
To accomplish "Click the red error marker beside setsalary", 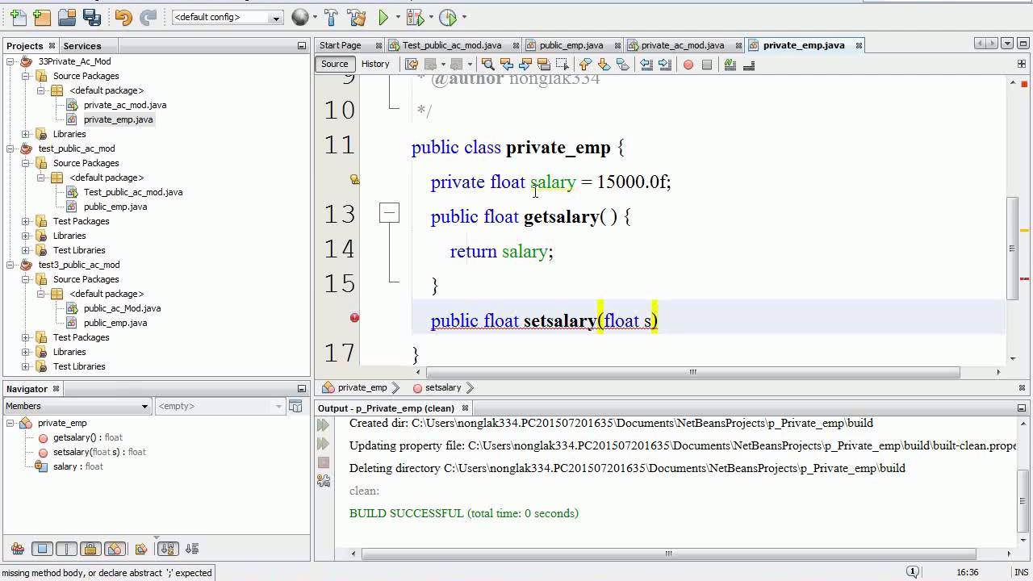I will click(354, 318).
